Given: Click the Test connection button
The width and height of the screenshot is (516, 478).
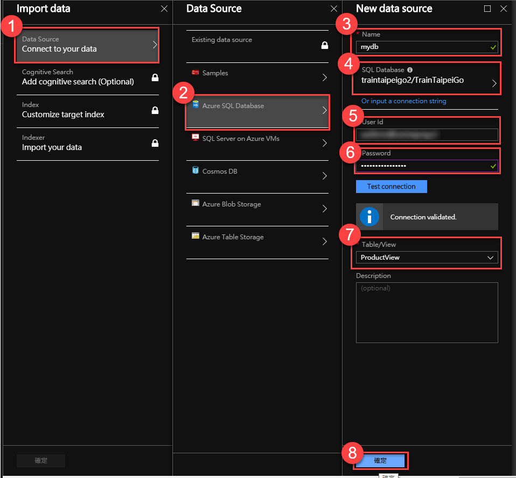Looking at the screenshot, I should [391, 187].
